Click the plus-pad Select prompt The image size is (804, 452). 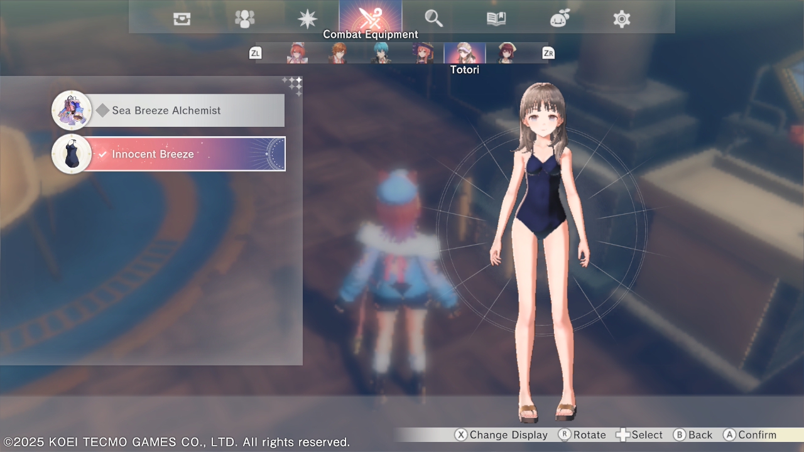point(639,435)
